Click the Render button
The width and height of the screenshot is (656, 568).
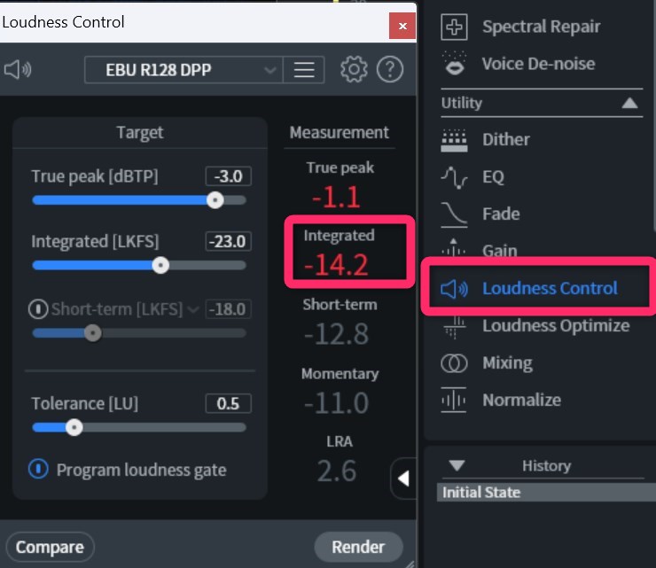(358, 547)
